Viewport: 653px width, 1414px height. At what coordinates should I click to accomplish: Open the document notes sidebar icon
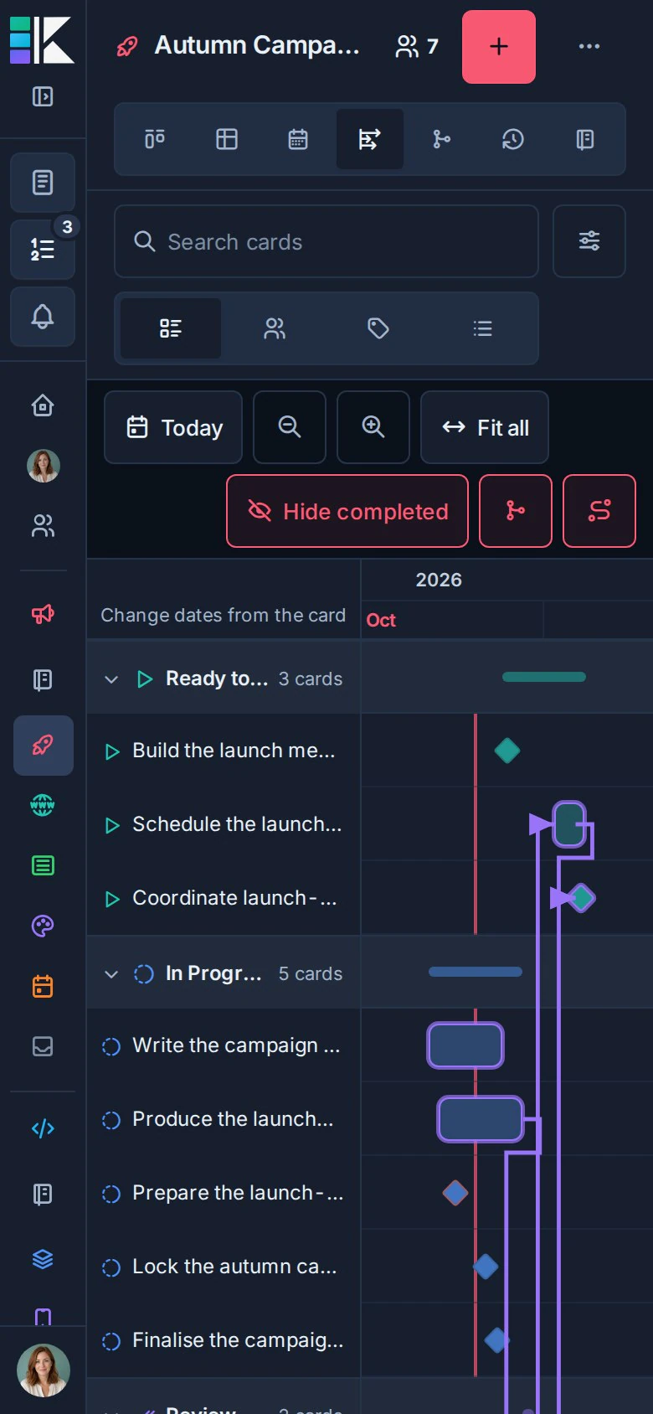click(x=43, y=182)
